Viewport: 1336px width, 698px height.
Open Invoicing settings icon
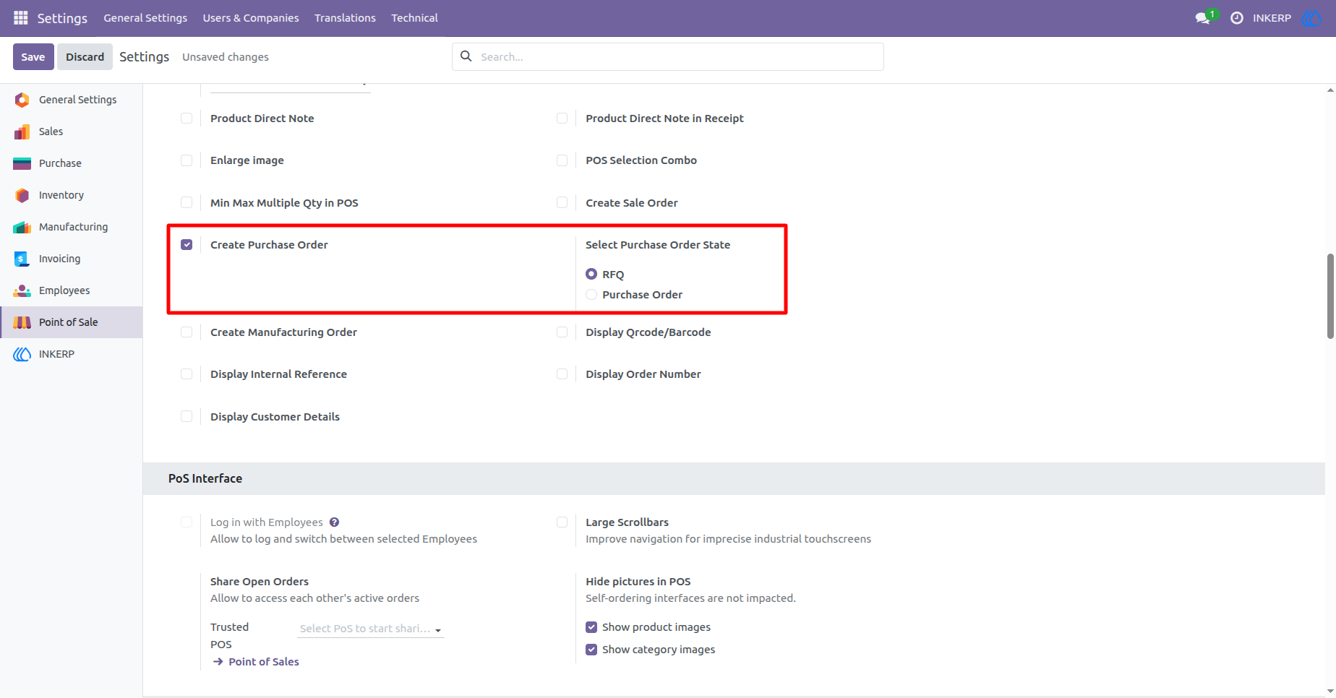(x=22, y=259)
